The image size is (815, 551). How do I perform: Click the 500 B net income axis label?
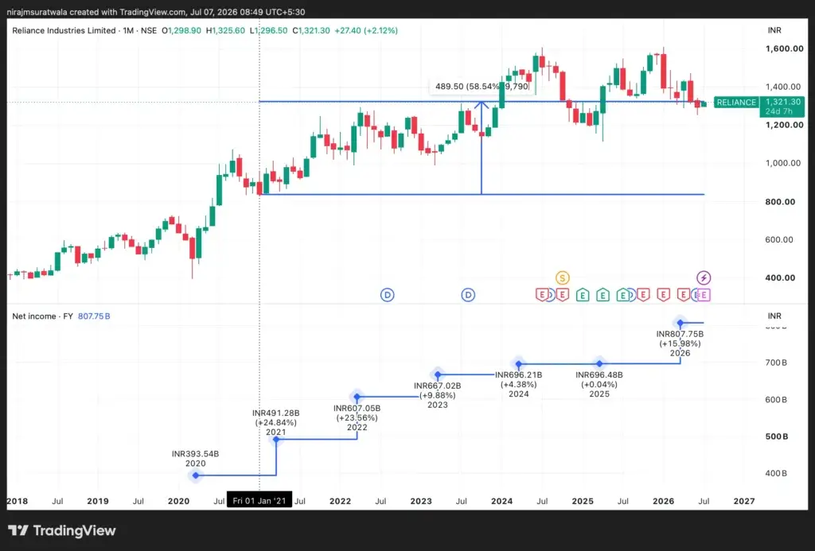(777, 437)
